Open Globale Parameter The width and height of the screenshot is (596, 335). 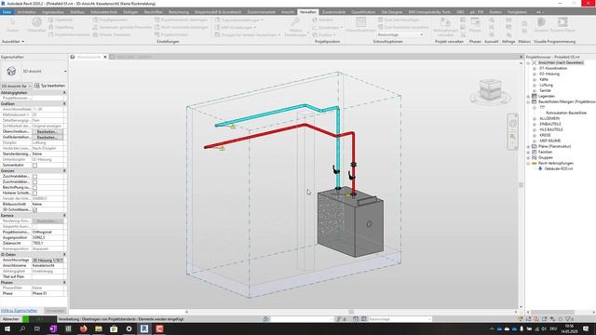coord(112,34)
